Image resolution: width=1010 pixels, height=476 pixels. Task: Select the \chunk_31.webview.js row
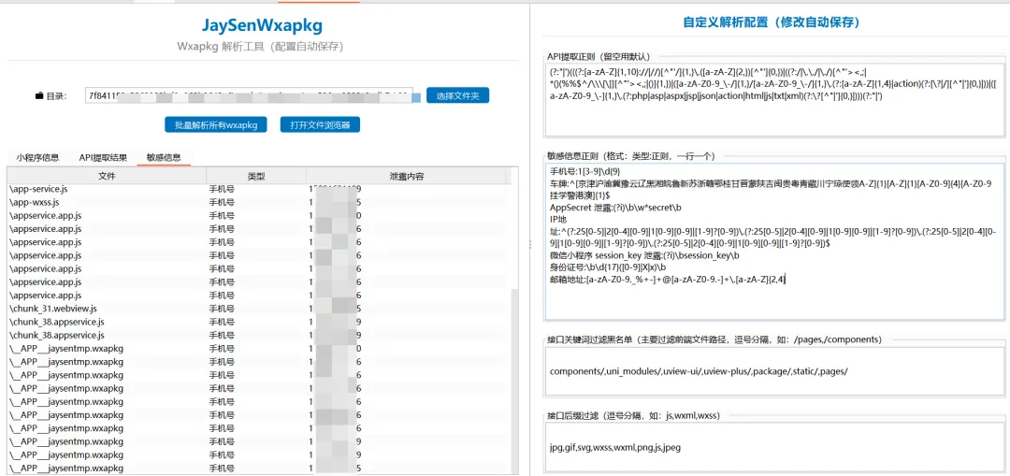(x=258, y=309)
